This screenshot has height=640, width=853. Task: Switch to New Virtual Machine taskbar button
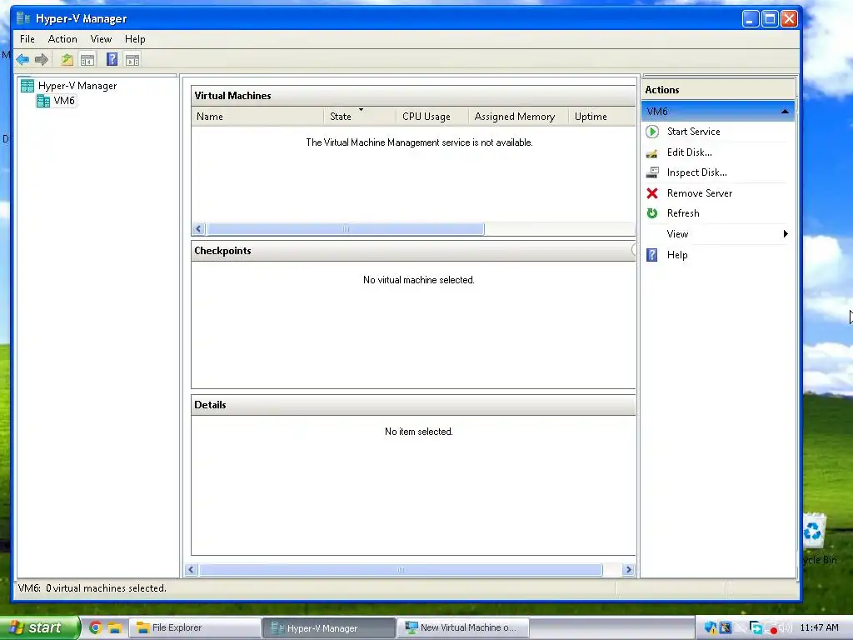click(463, 627)
